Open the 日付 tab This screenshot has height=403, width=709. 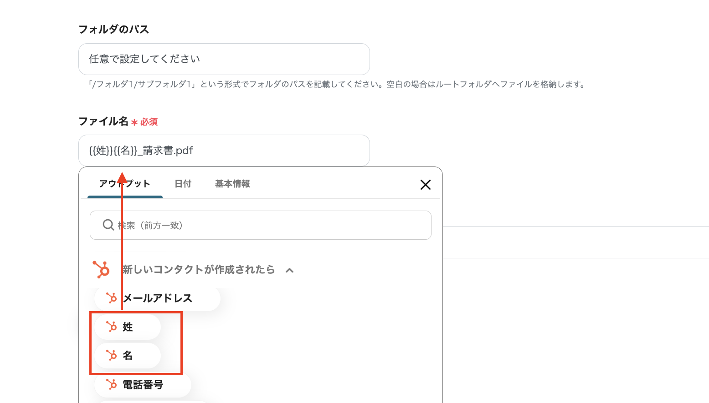tap(183, 184)
